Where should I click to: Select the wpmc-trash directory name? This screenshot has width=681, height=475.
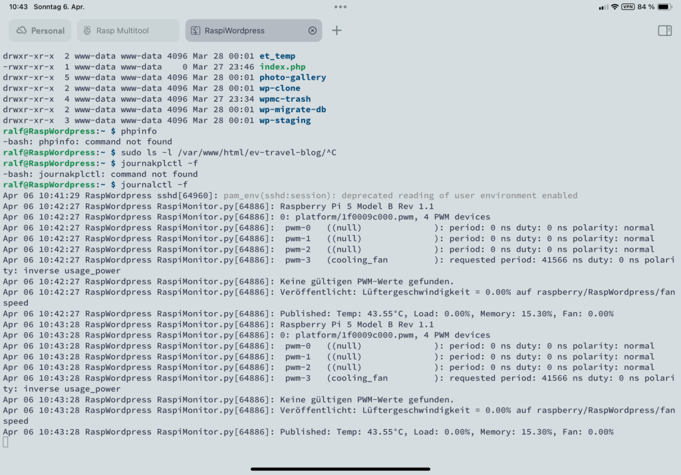(285, 99)
